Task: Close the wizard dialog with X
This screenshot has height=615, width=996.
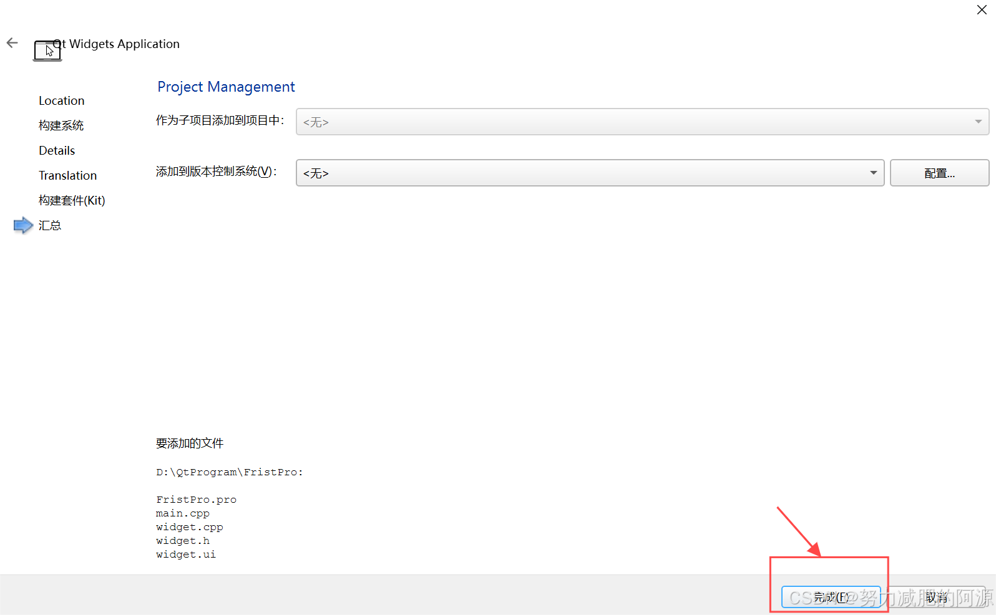Action: click(982, 10)
